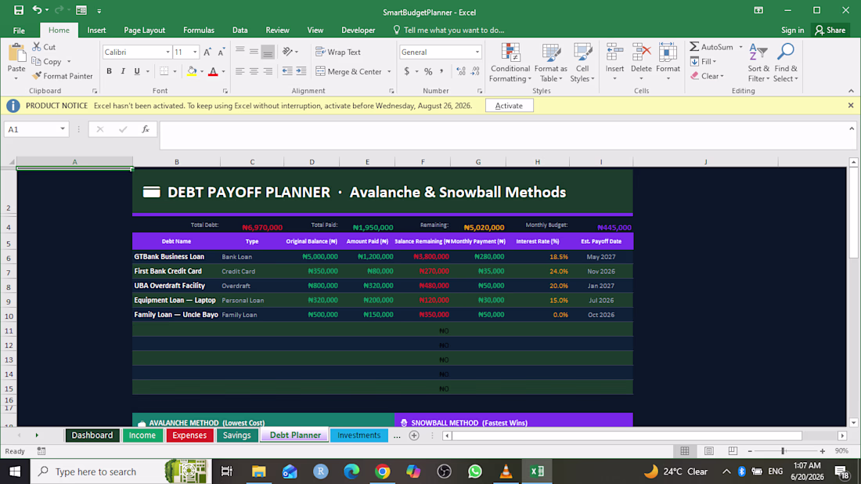Save the workbook with the Save icon

(x=19, y=10)
